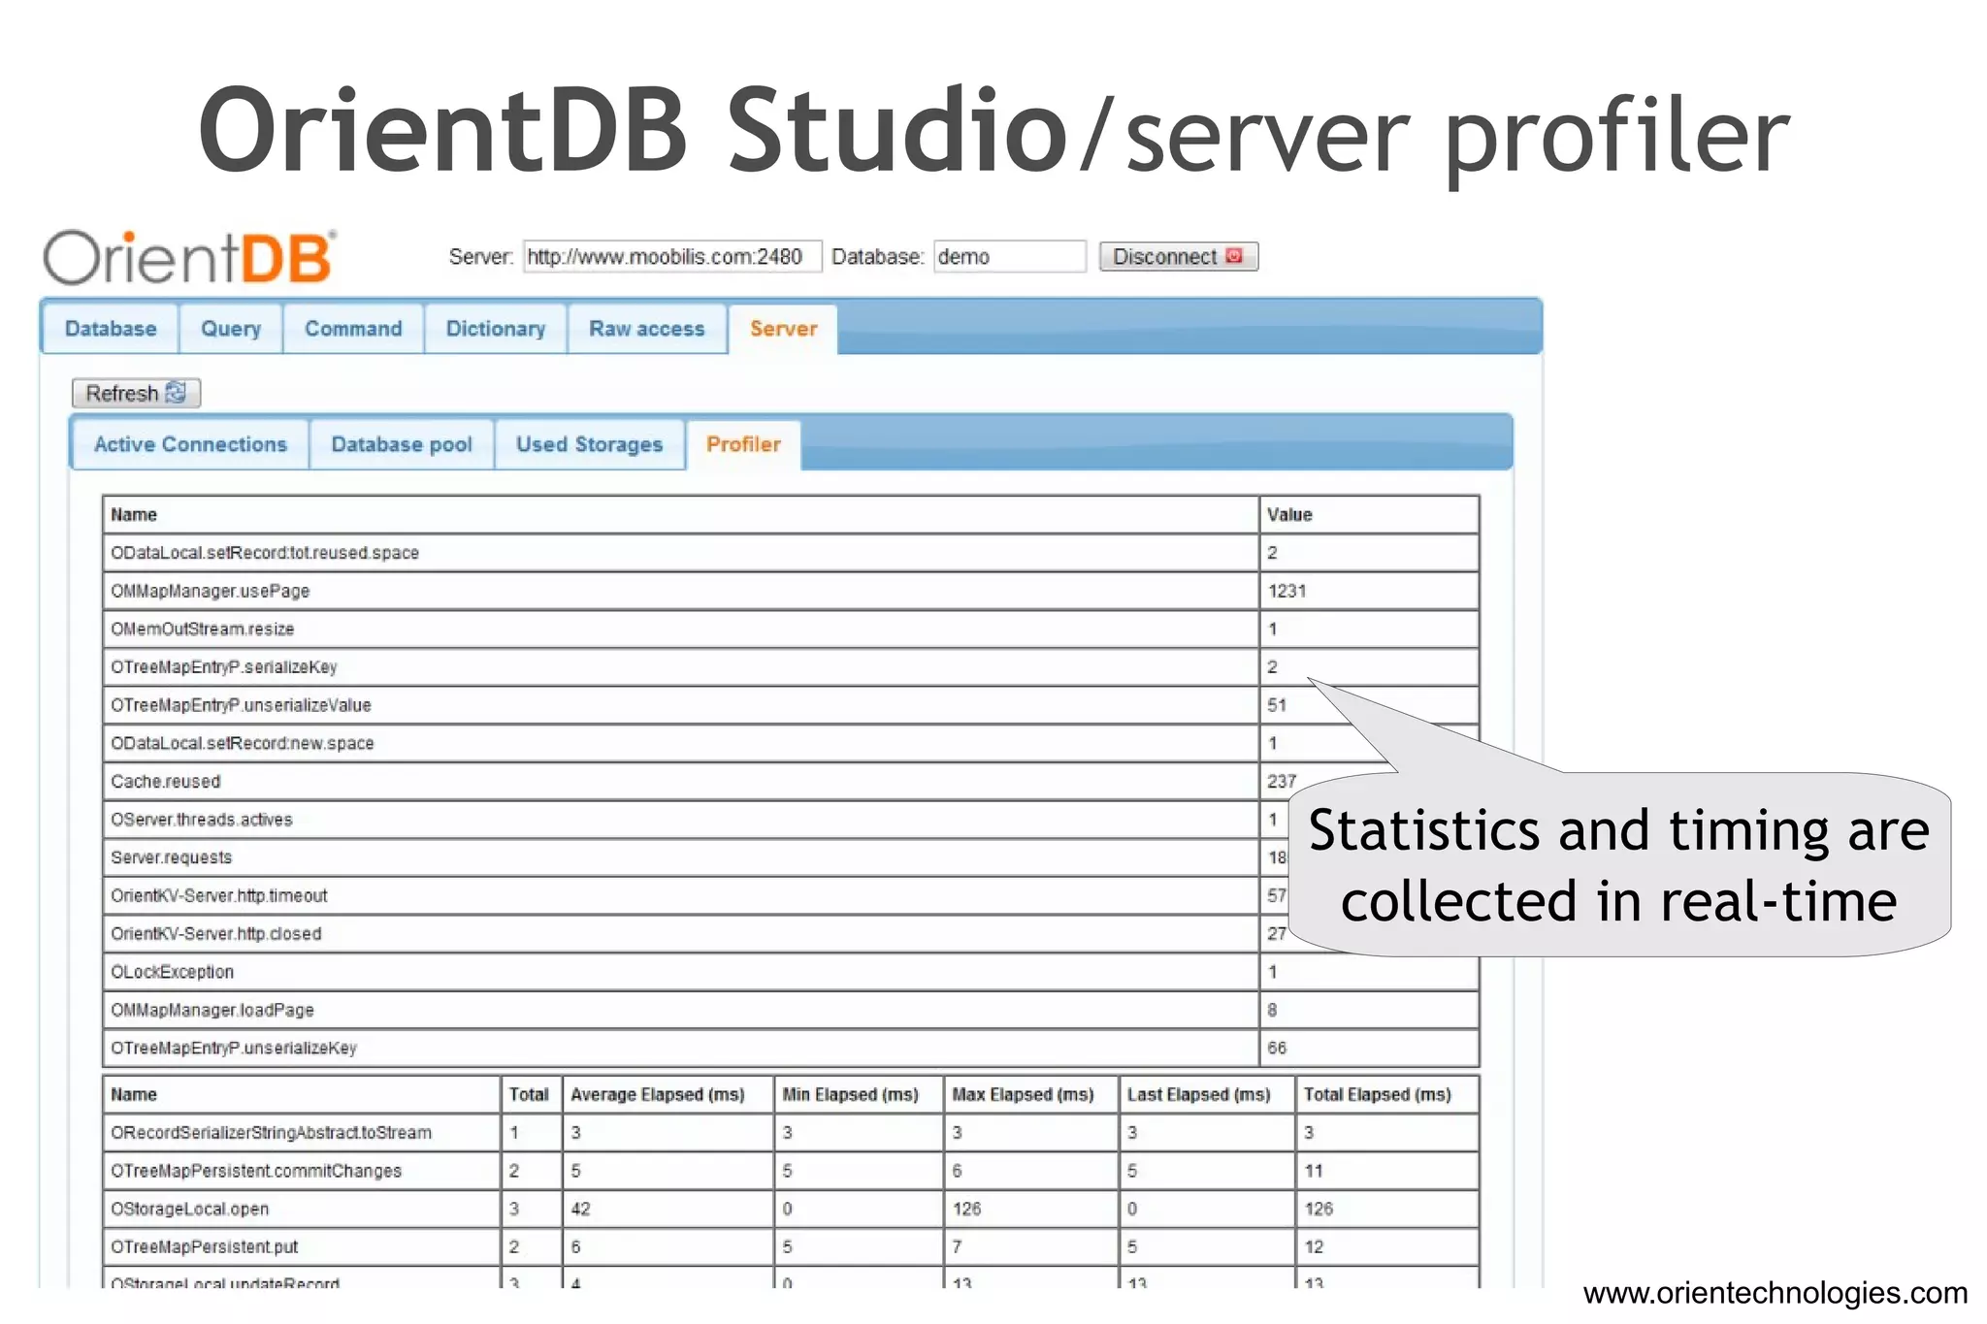Click the Server URL input field
The width and height of the screenshot is (1987, 1324).
[672, 256]
